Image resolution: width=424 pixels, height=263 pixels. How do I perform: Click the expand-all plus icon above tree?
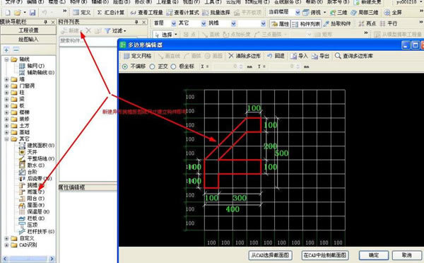[6, 49]
